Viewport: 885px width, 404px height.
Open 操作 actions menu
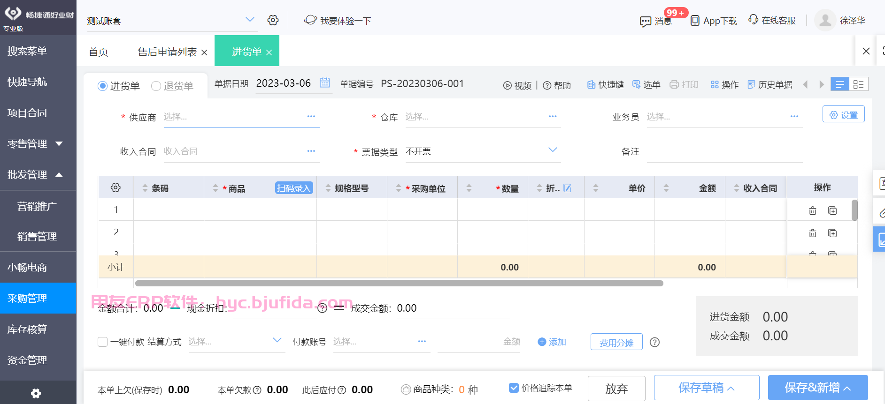(724, 84)
